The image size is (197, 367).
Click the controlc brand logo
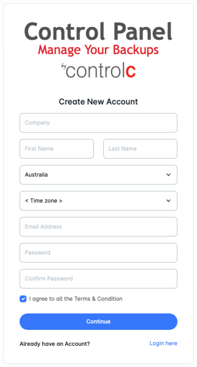(101, 71)
